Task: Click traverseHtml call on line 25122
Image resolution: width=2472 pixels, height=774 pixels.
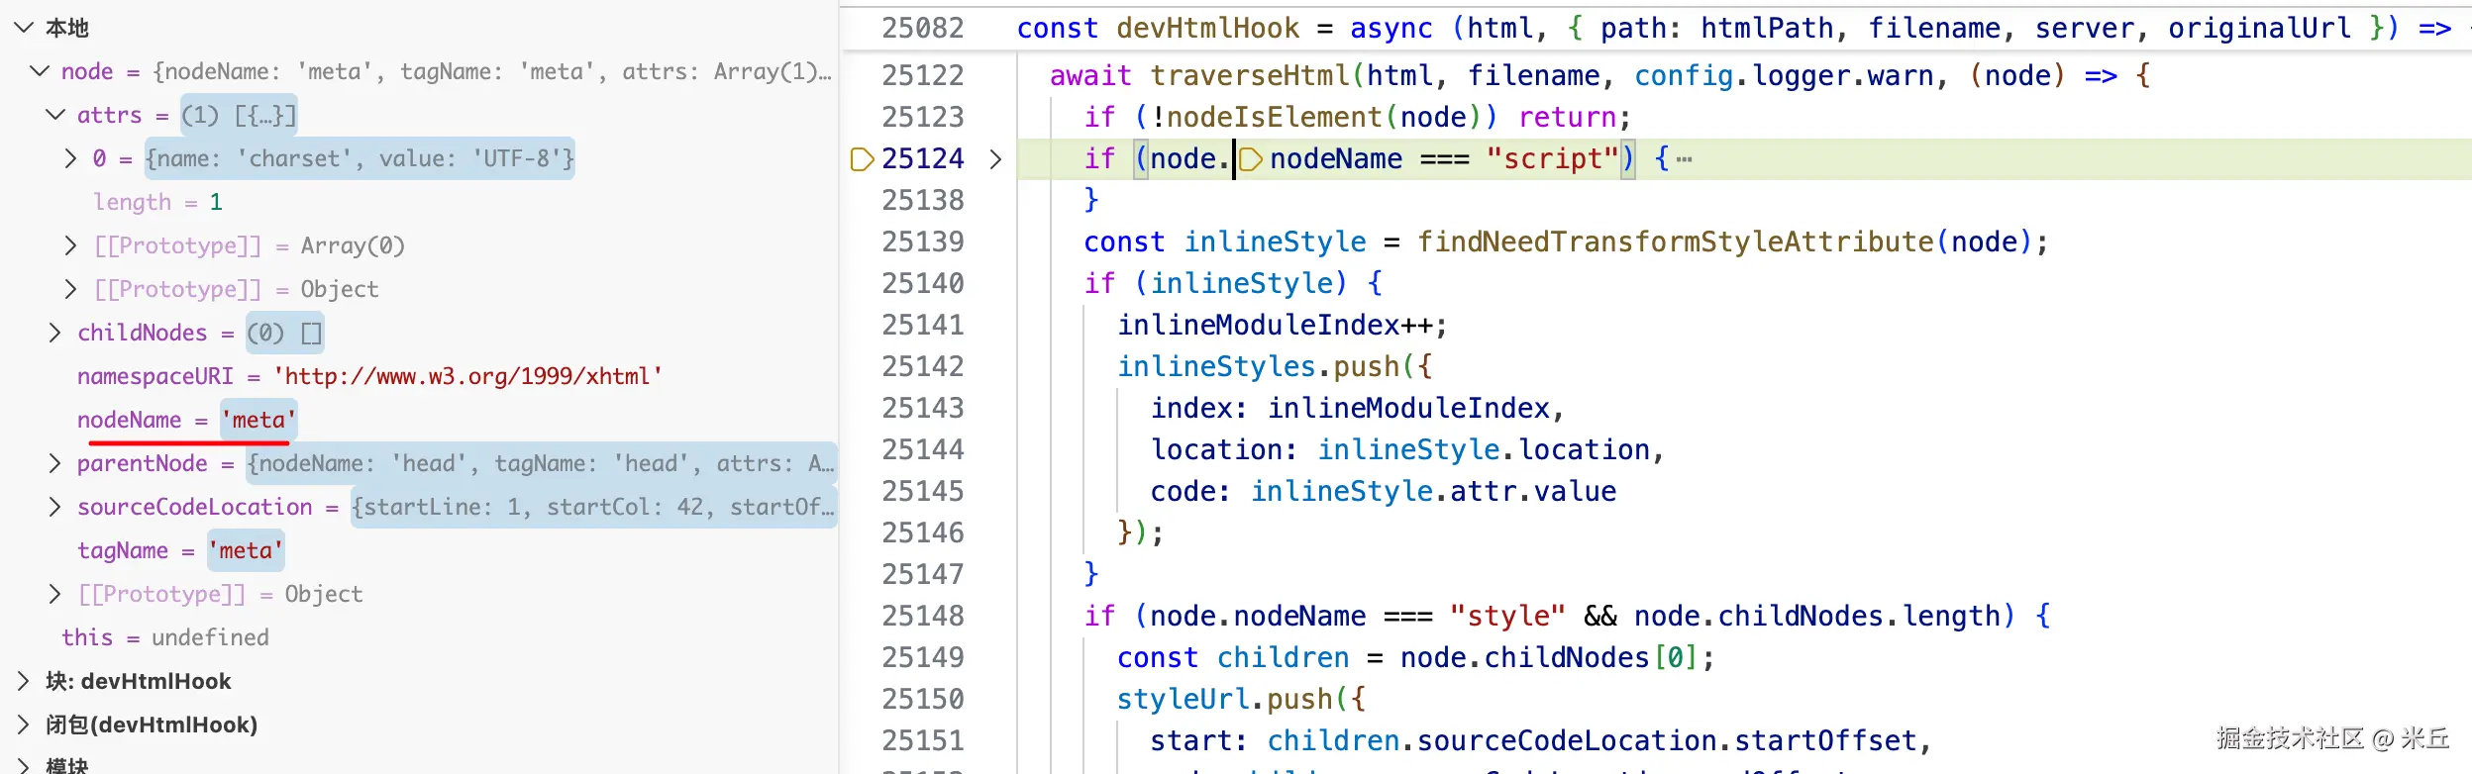Action: point(1251,75)
